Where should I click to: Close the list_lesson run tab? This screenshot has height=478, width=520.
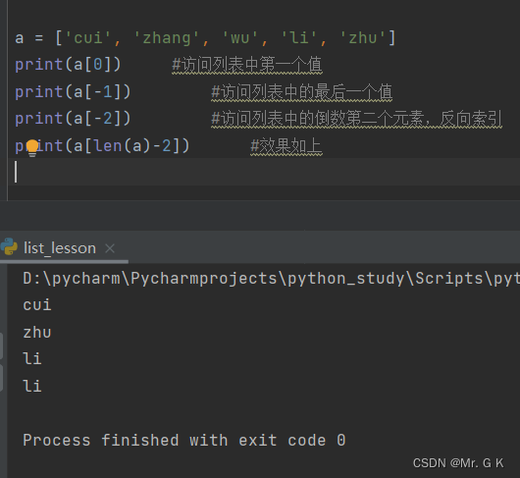click(110, 248)
